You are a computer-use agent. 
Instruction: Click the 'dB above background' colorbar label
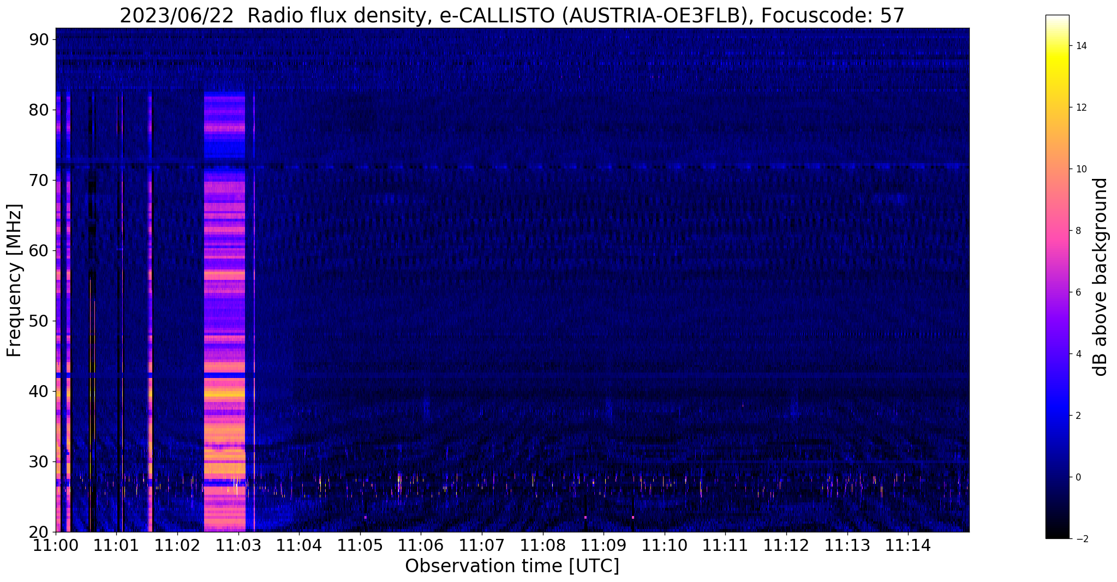pyautogui.click(x=1101, y=277)
